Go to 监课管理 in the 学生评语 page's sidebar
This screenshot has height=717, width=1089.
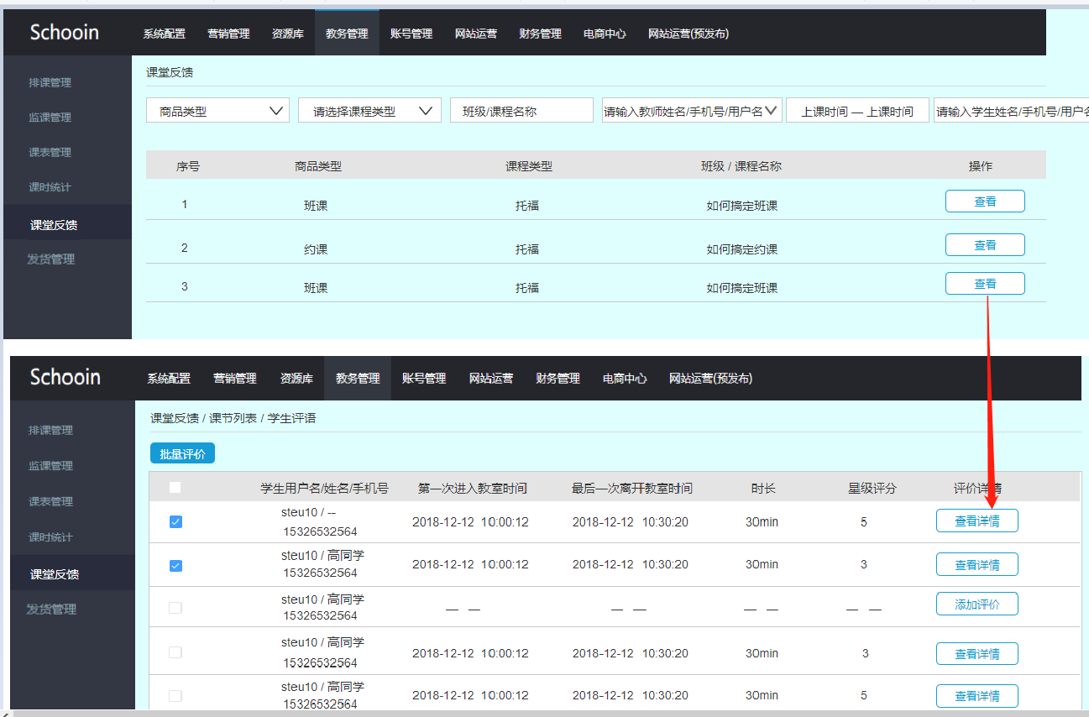click(50, 466)
